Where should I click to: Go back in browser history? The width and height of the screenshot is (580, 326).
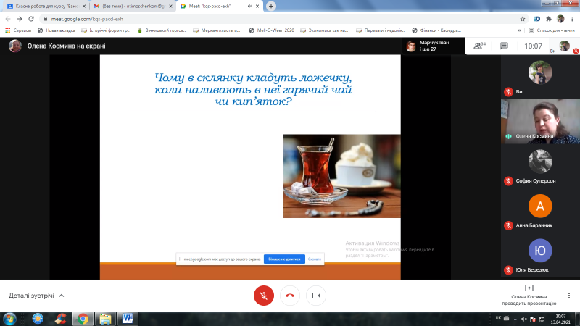pos(8,19)
